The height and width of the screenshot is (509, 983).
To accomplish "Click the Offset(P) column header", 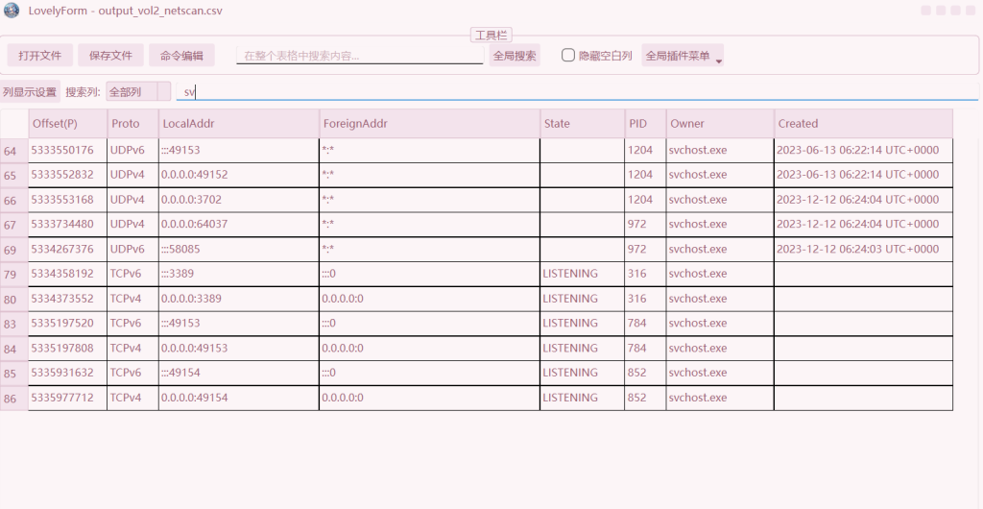I will coord(67,124).
